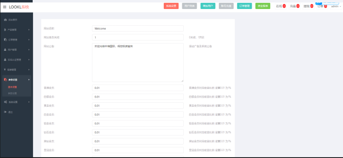
Task: Open the admin user dropdown
Action: [x=336, y=7]
